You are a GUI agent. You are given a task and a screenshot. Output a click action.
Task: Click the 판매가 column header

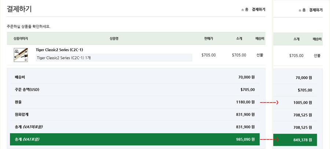click(x=209, y=38)
